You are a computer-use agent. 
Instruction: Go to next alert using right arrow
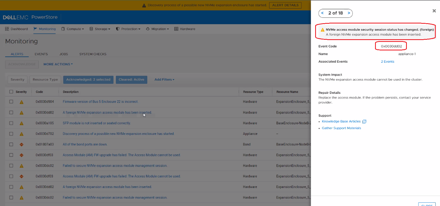[349, 13]
